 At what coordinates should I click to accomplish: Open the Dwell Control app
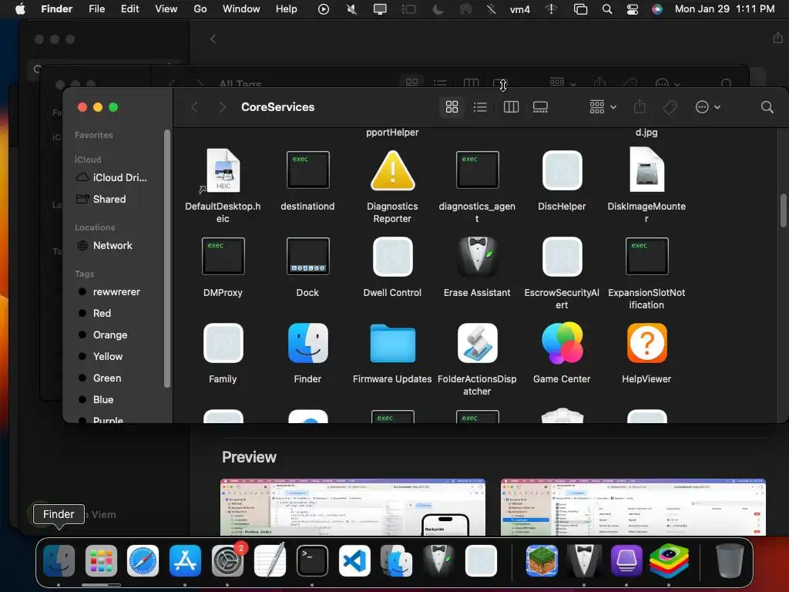(392, 257)
